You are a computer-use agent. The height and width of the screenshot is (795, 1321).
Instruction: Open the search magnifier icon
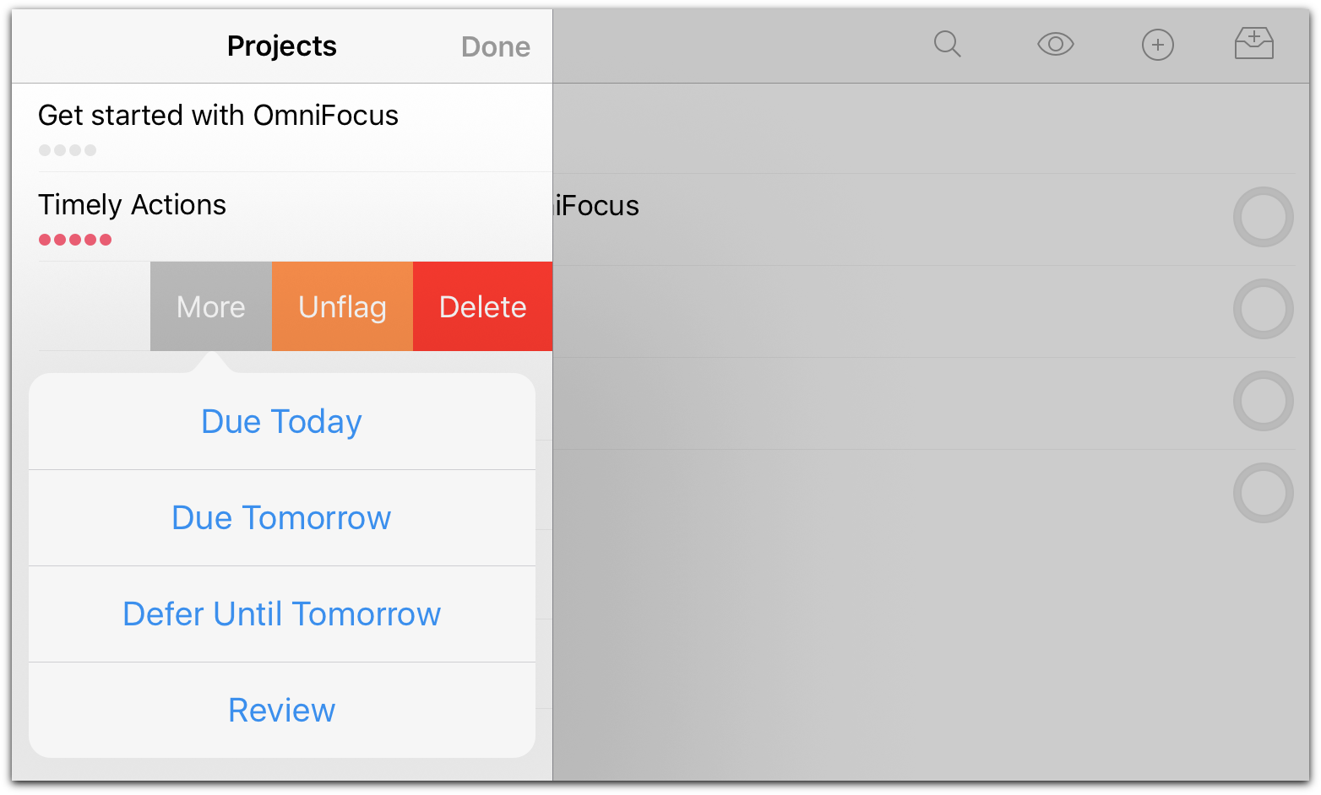pyautogui.click(x=947, y=44)
